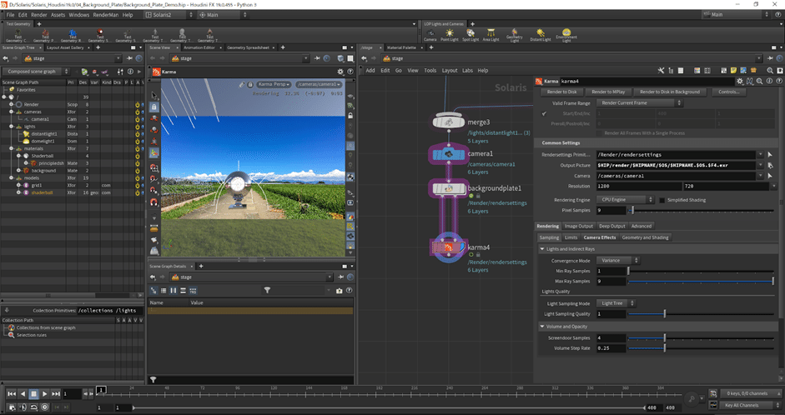This screenshot has width=785, height=415.
Task: Adjust the Light Sampling Quality slider
Action: pos(664,313)
